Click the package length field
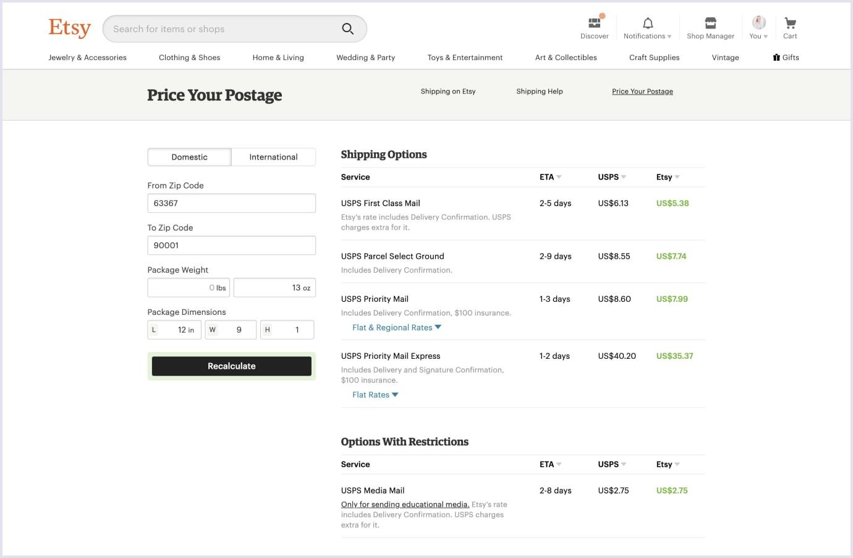 (x=174, y=330)
